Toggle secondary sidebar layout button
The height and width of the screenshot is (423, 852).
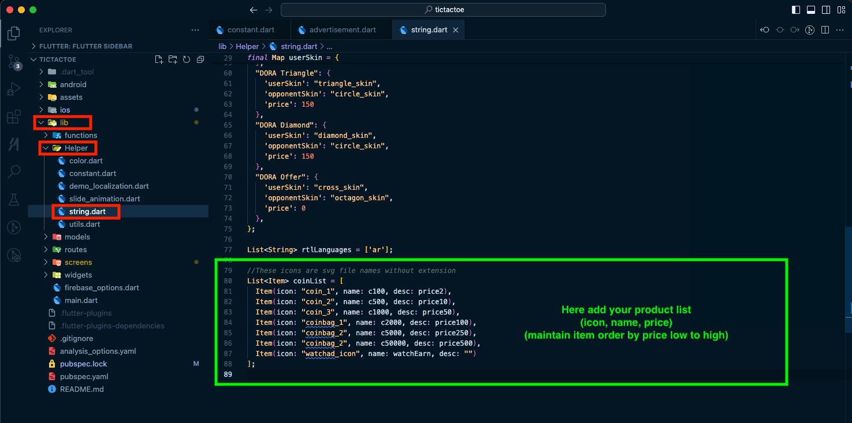tap(826, 10)
